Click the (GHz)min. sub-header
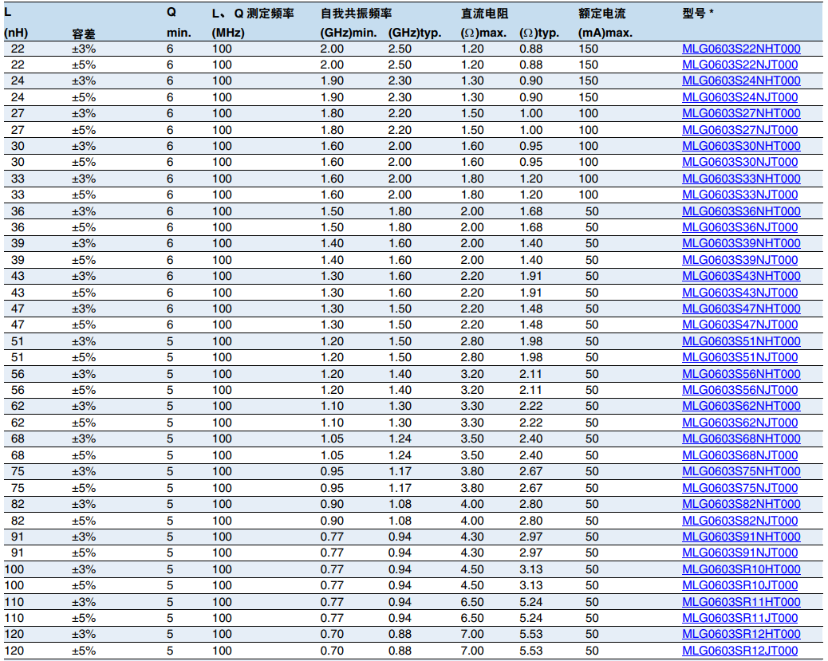828x661 pixels. (349, 33)
